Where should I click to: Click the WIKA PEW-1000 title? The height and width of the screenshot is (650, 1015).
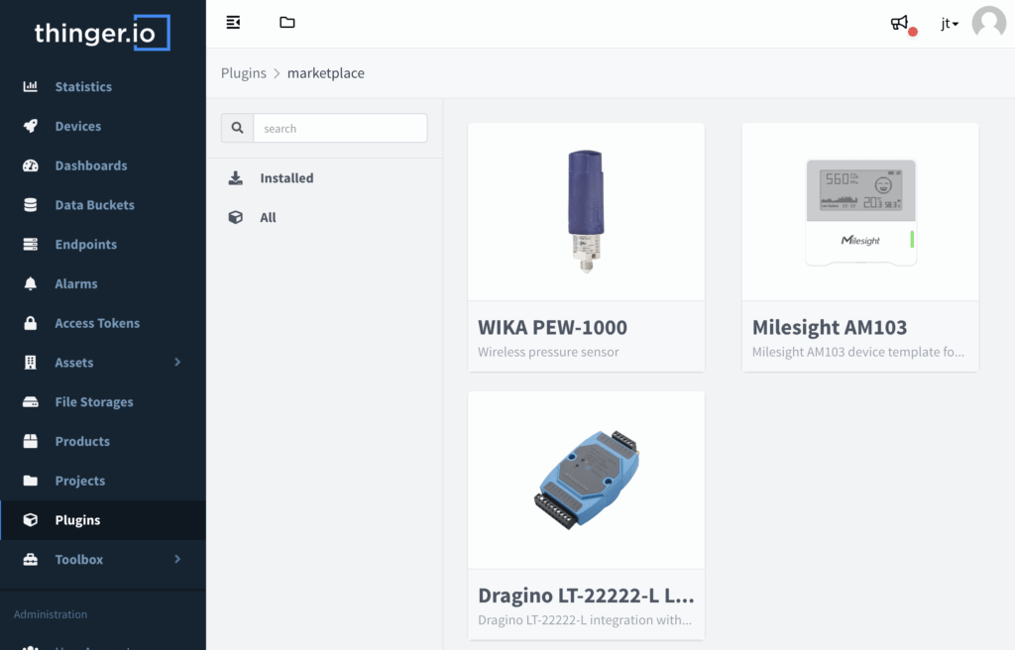[552, 328]
